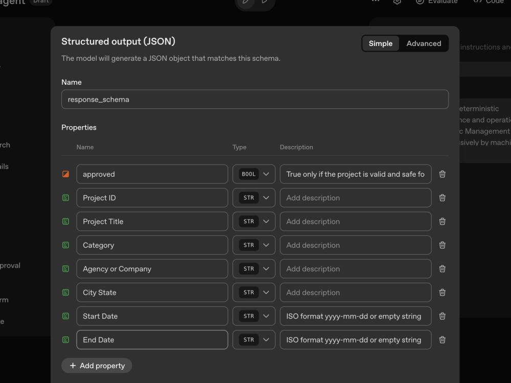Edit the approved description field
This screenshot has height=383, width=511.
click(356, 174)
